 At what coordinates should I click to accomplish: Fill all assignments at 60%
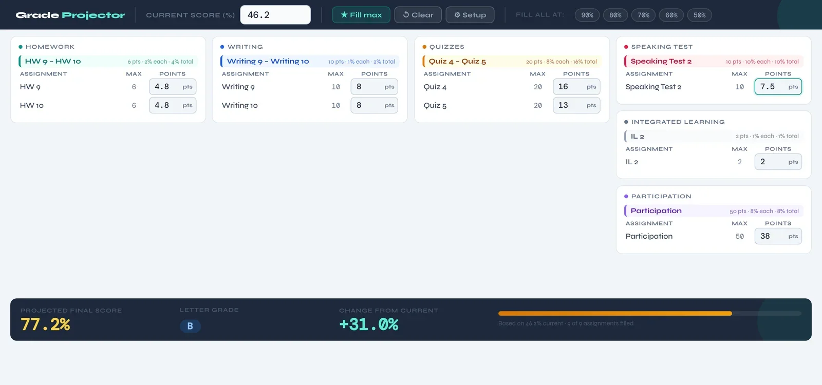pyautogui.click(x=671, y=15)
